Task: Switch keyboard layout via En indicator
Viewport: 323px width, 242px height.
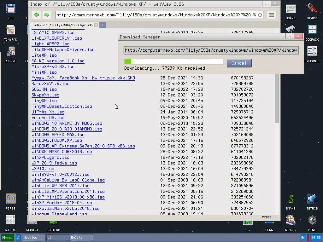Action: tap(303, 238)
